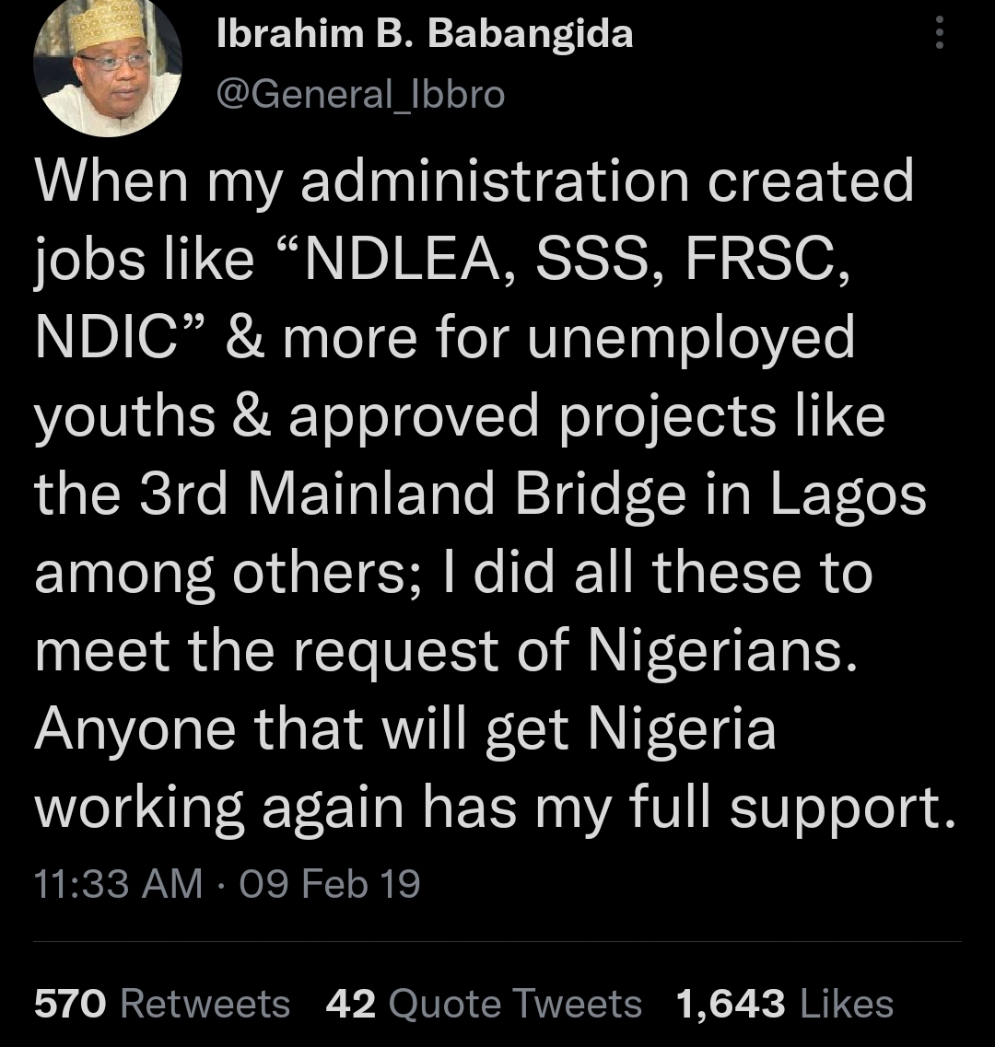
Task: Open the Retweets list label
Action: (x=205, y=1003)
